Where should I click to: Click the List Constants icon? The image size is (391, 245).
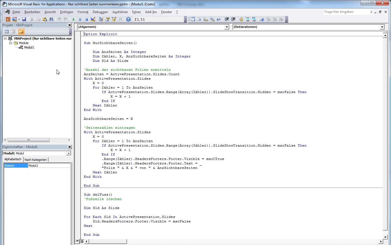(199, 19)
